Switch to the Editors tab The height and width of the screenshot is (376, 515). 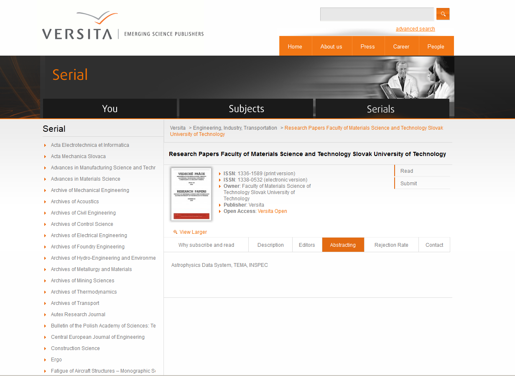307,245
